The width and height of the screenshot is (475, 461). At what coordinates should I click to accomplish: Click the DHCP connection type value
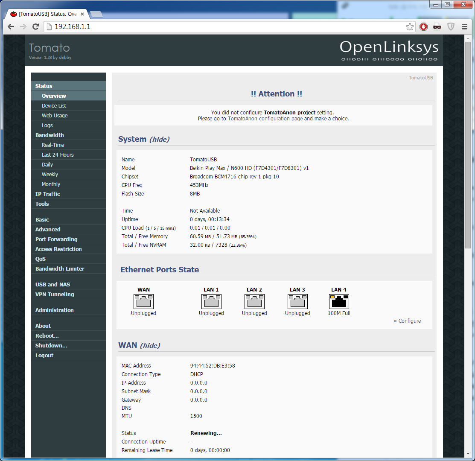coord(197,374)
